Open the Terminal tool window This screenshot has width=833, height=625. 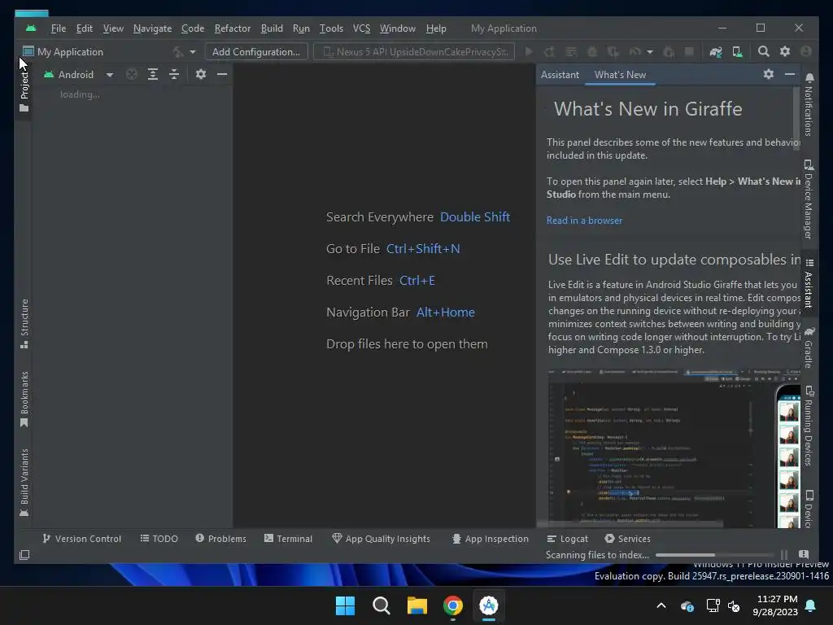289,539
